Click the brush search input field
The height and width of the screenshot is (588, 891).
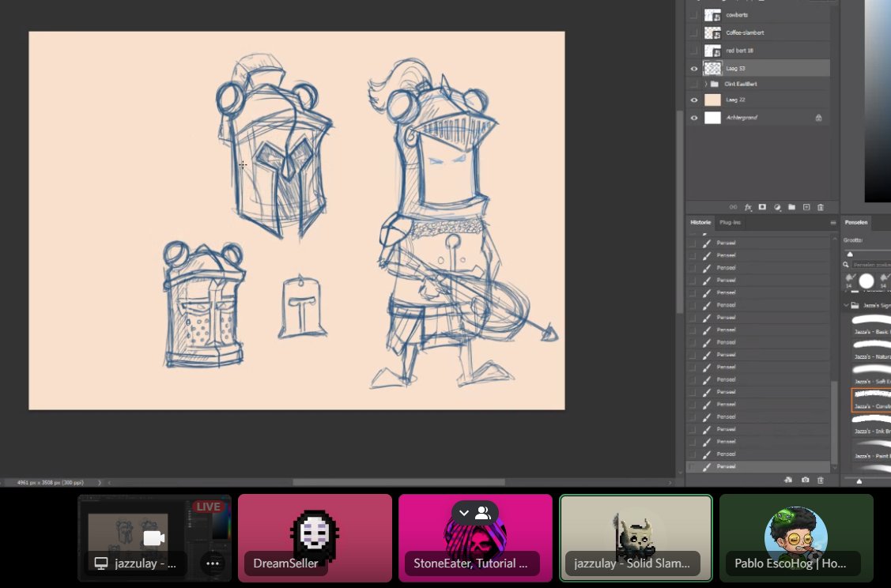[x=871, y=265]
